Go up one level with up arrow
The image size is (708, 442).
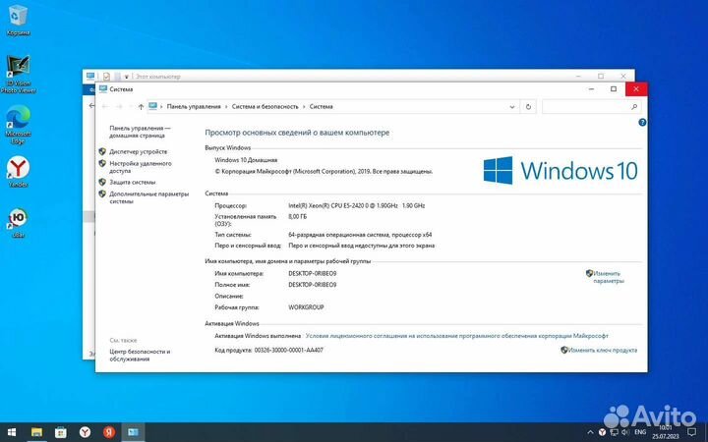[141, 106]
